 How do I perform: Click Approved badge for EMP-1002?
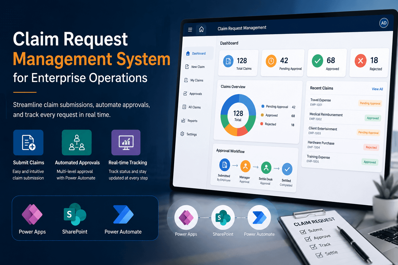point(373,118)
